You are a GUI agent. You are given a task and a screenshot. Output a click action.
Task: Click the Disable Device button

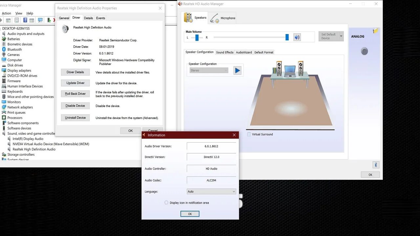(75, 106)
